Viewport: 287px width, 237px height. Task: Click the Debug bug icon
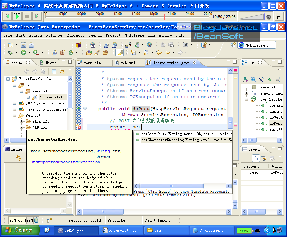[x=11, y=53]
